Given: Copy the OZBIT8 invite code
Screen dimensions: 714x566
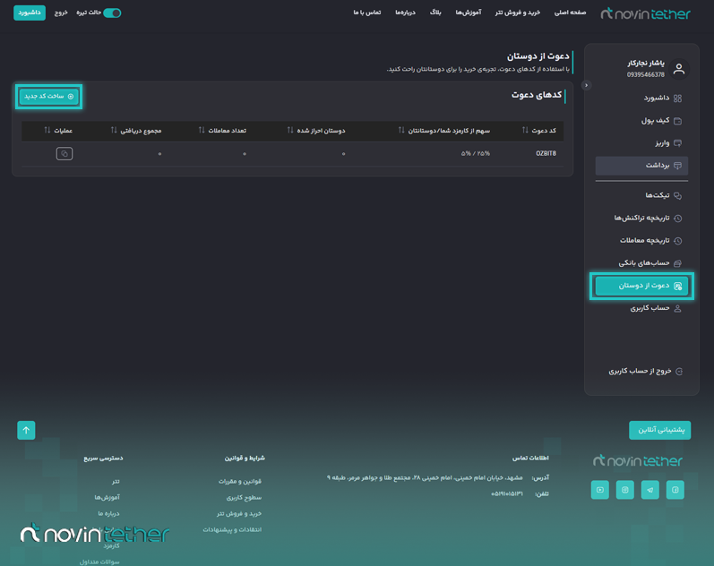Looking at the screenshot, I should 65,153.
